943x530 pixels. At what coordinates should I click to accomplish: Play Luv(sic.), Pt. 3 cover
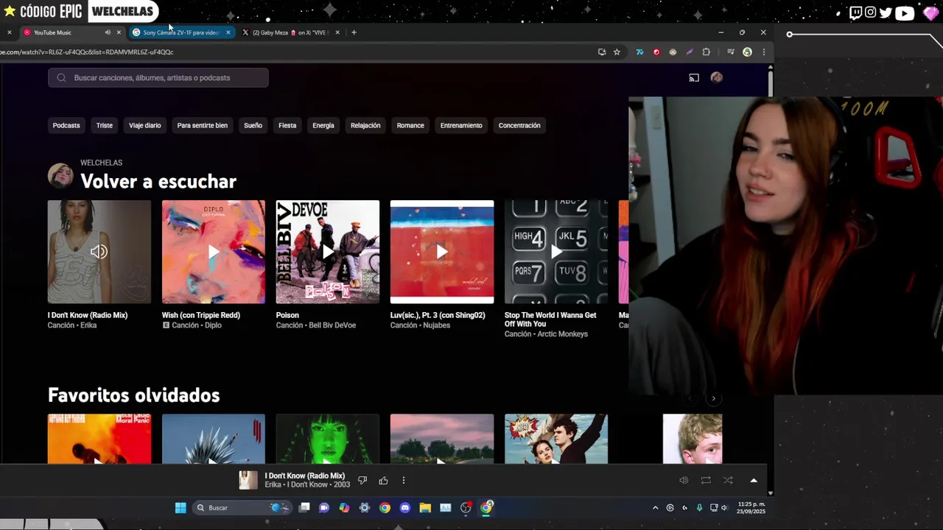tap(442, 252)
